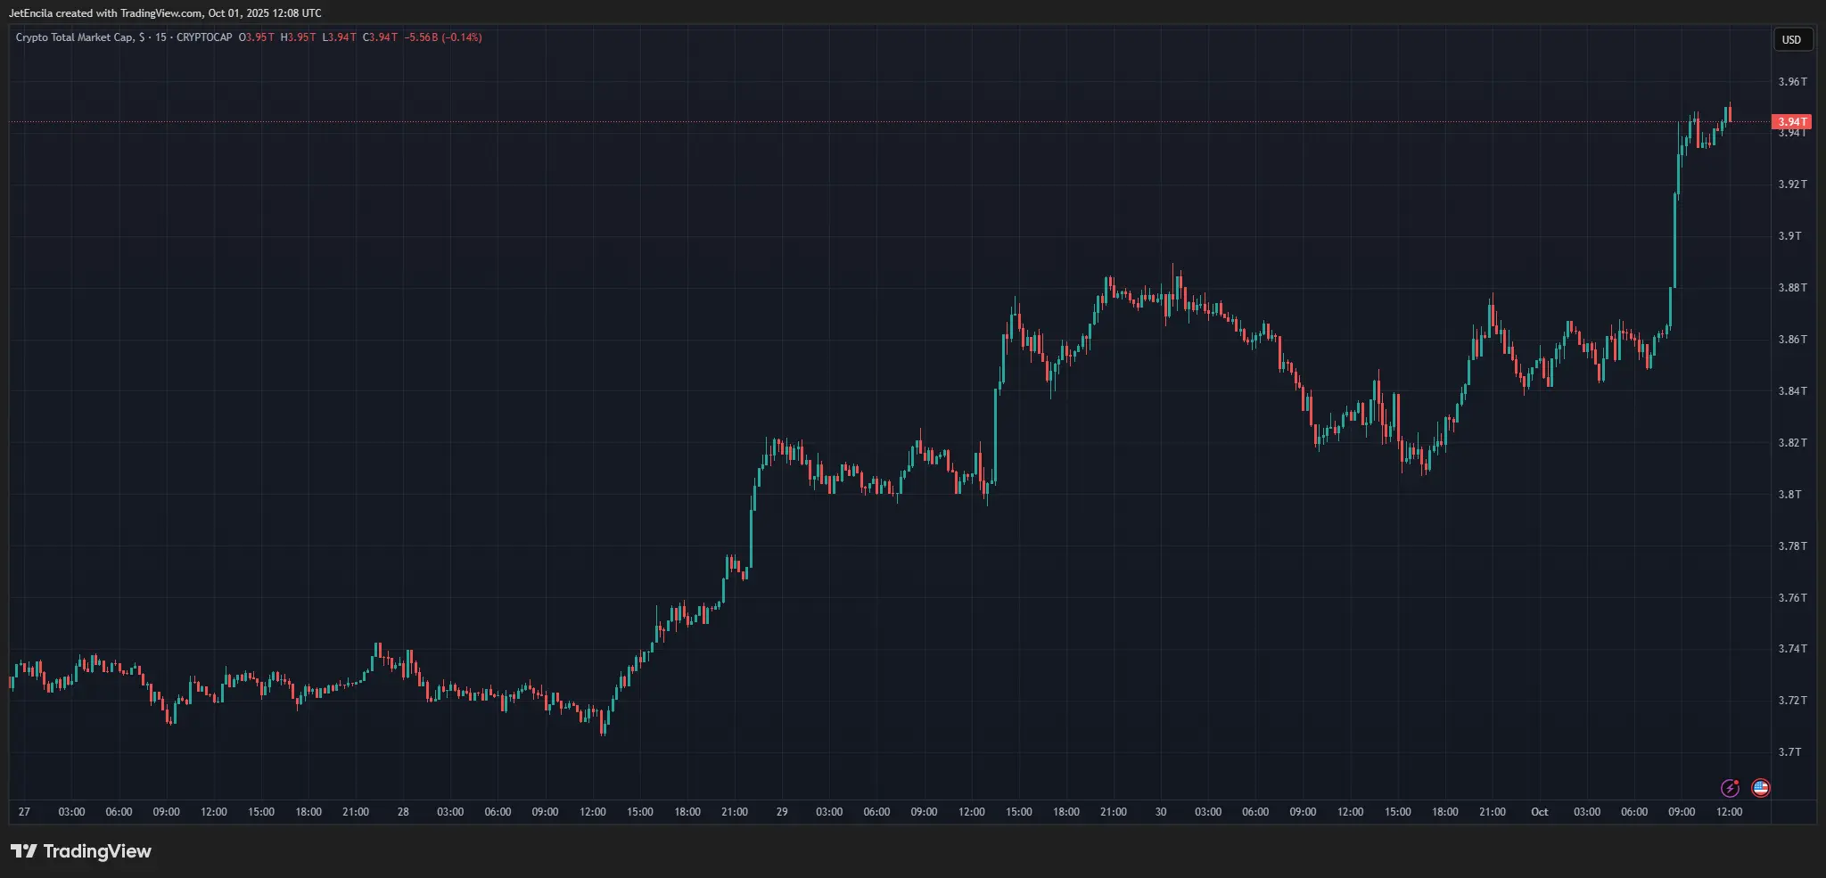1826x878 pixels.
Task: Click the −5.56B (−0.14%) change value
Action: pos(443,37)
